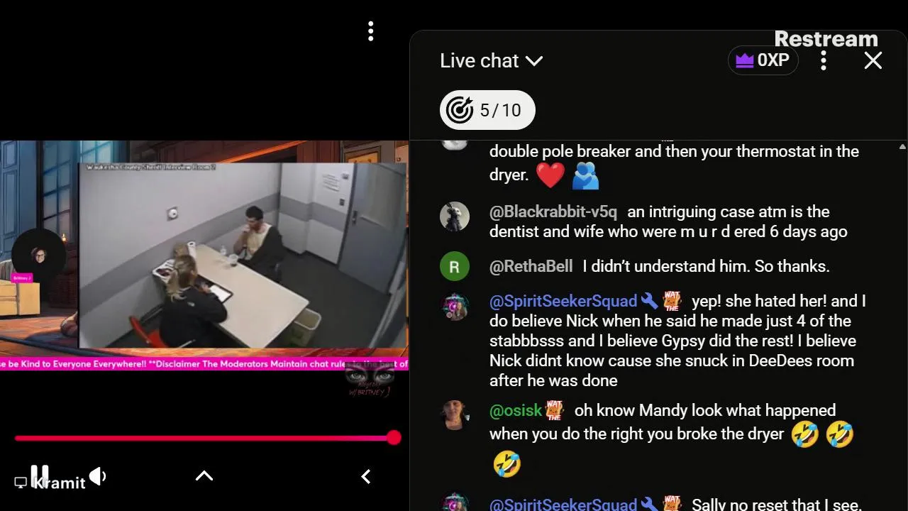Viewport: 908px width, 511px height.
Task: Click the Restream logo text
Action: (x=826, y=38)
